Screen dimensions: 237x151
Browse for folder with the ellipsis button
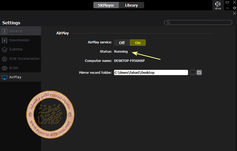[192, 73]
